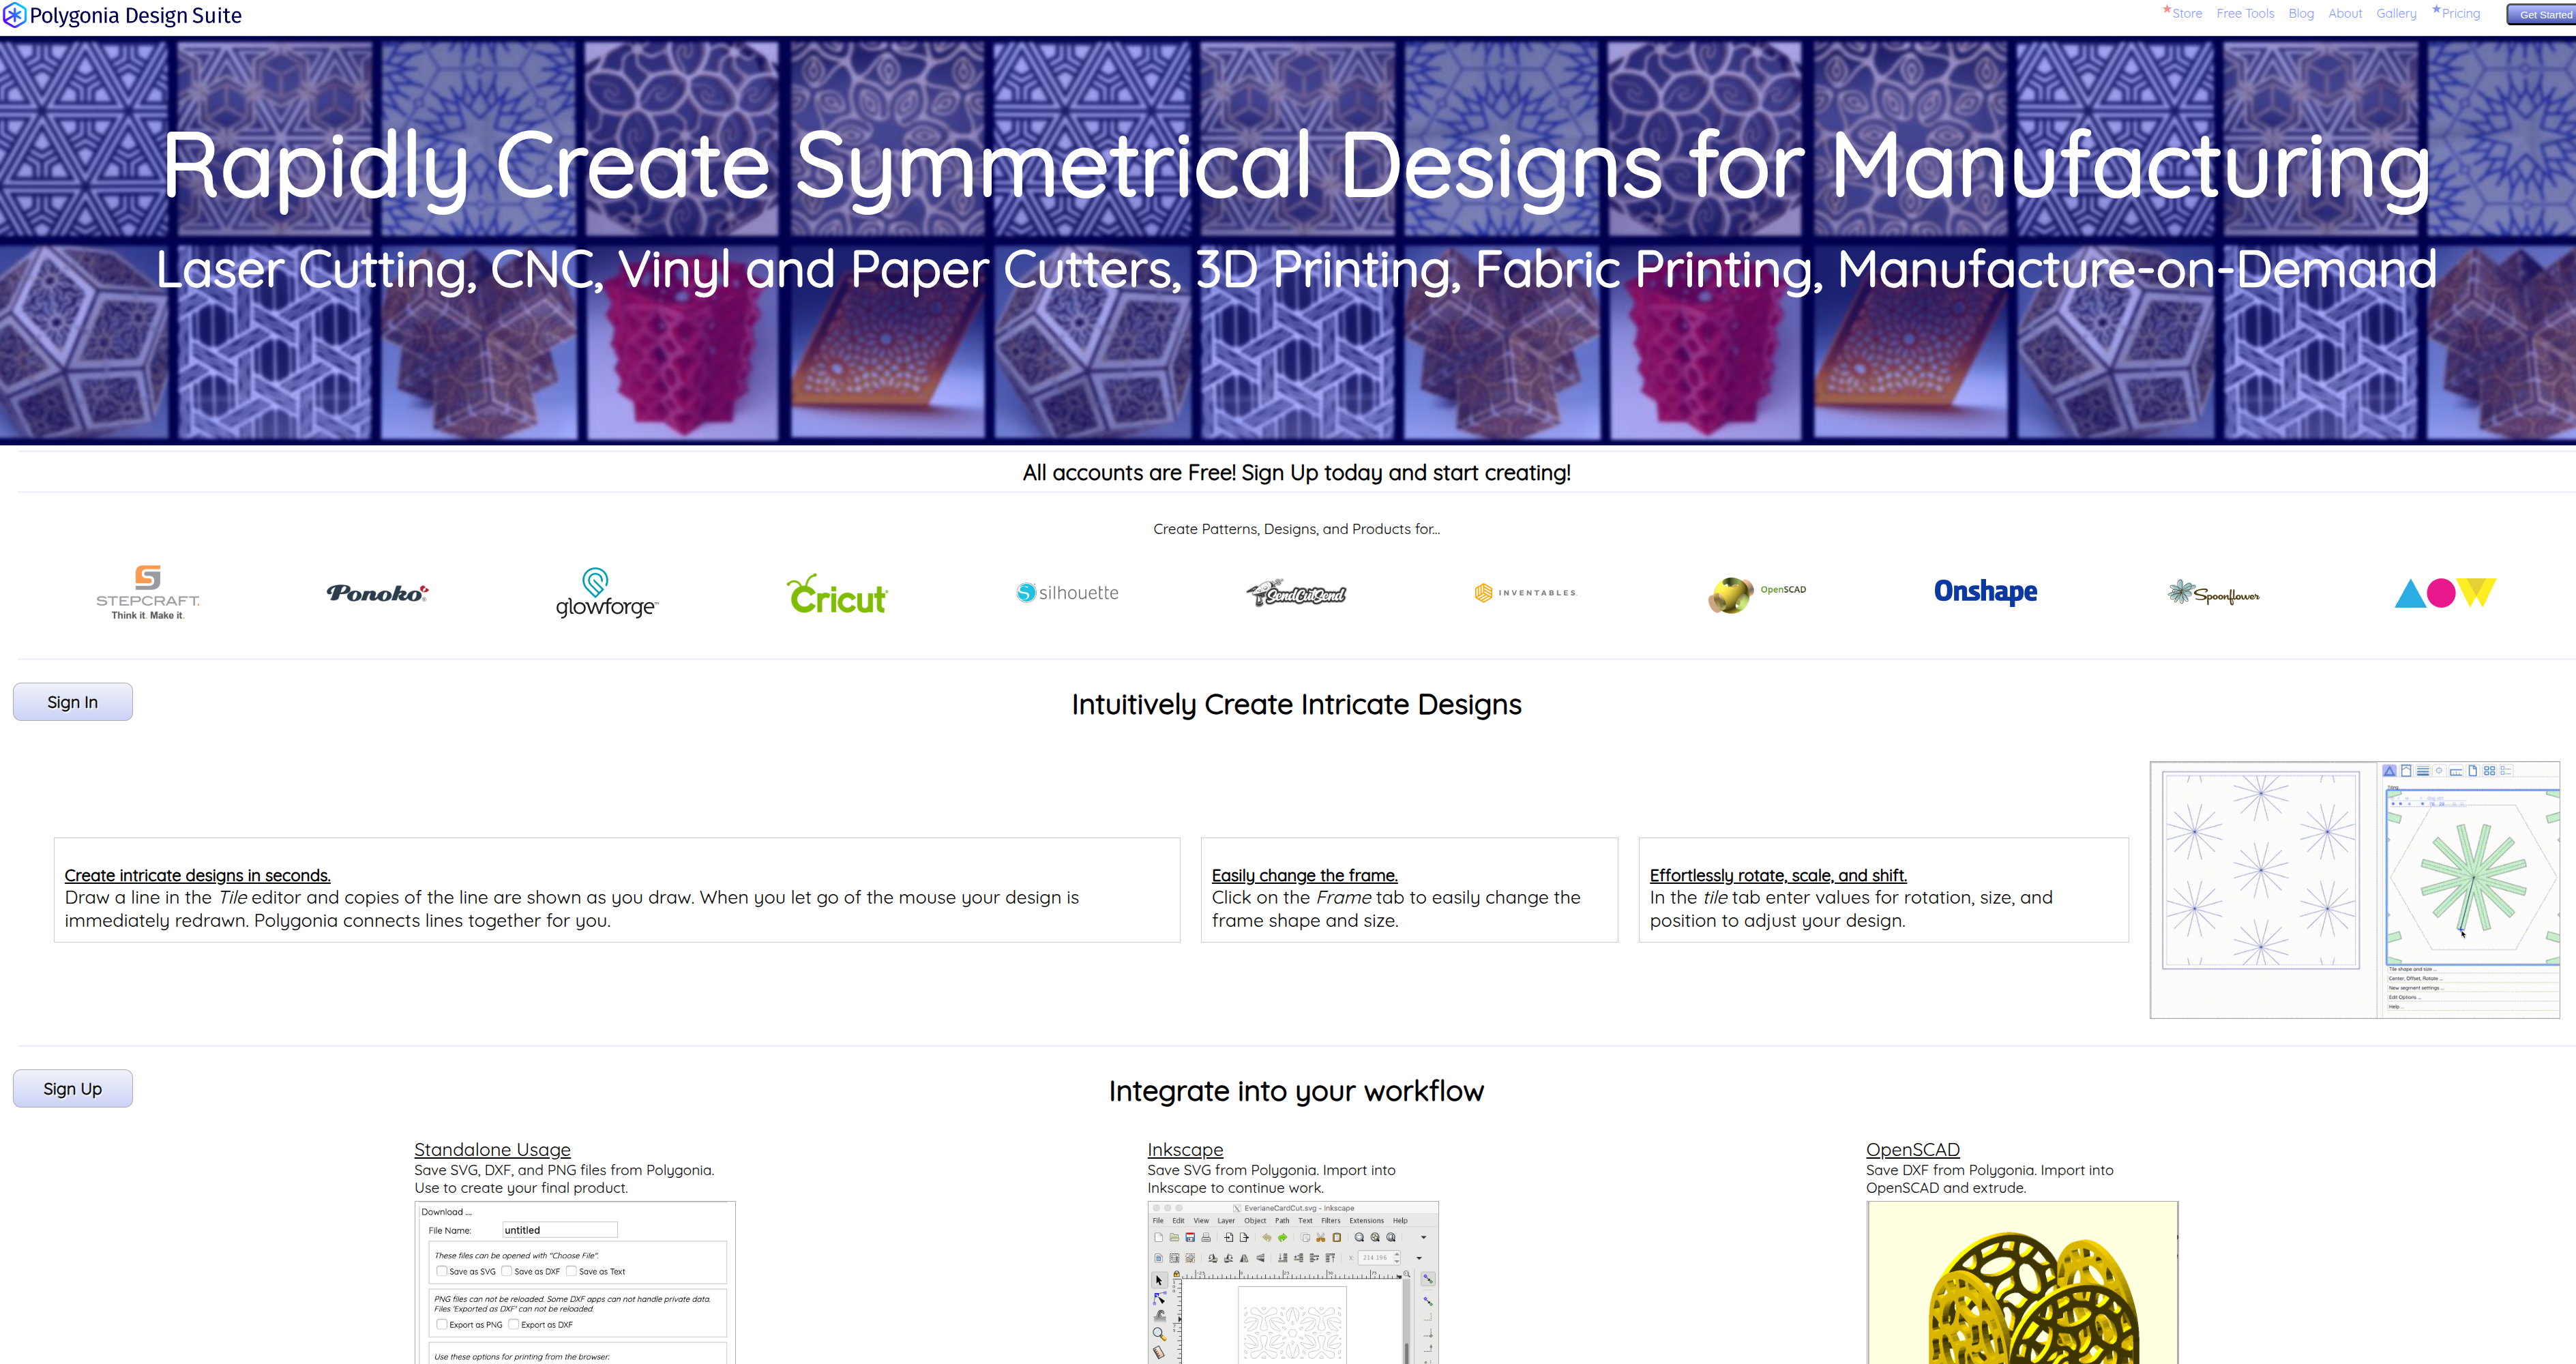Go to the Gallery navigation item
This screenshot has width=2576, height=1364.
(2395, 14)
